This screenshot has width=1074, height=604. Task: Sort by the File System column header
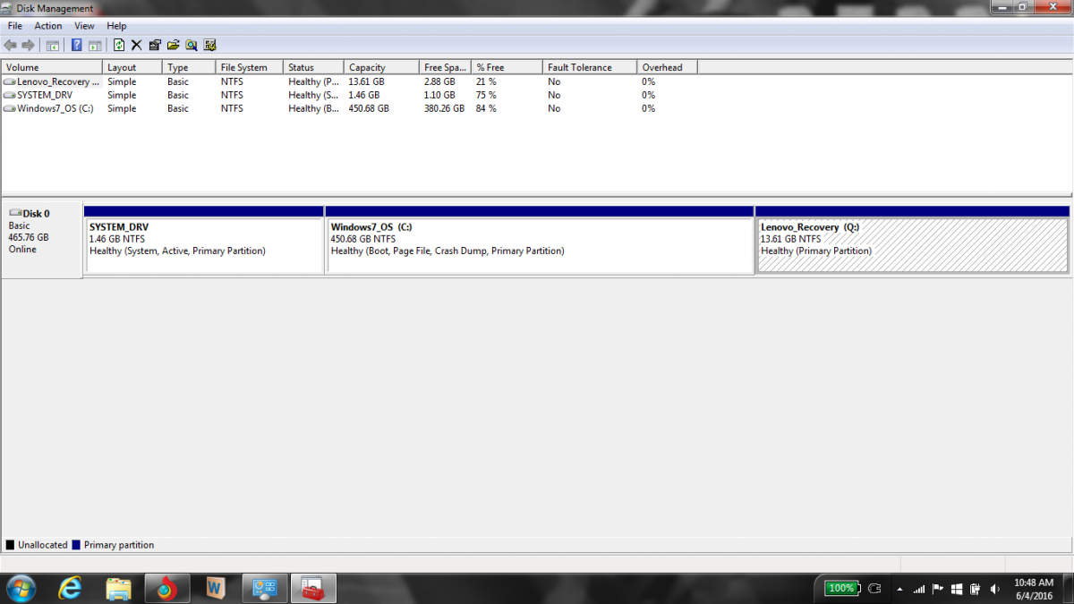[250, 67]
